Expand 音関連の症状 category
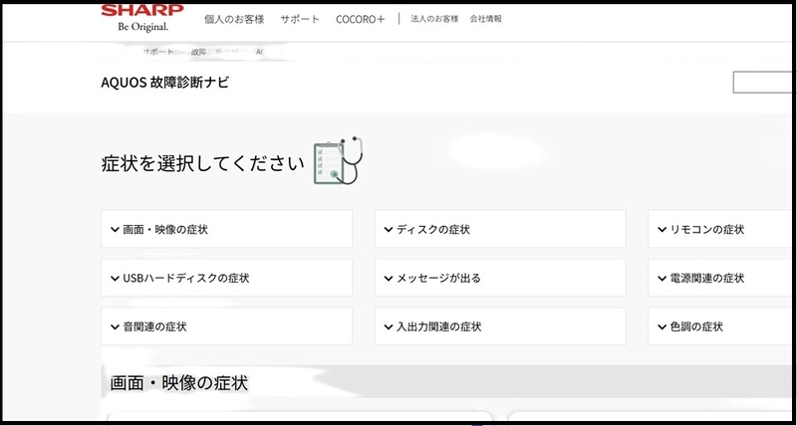This screenshot has width=797, height=426. [x=227, y=326]
